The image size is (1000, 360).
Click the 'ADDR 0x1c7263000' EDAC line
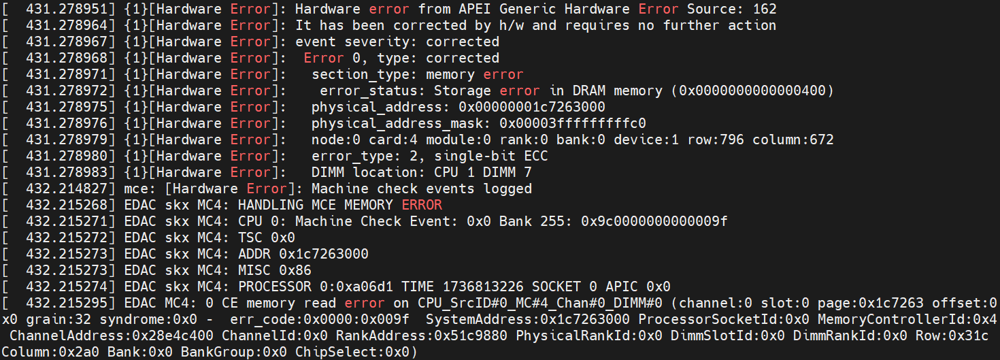point(303,254)
